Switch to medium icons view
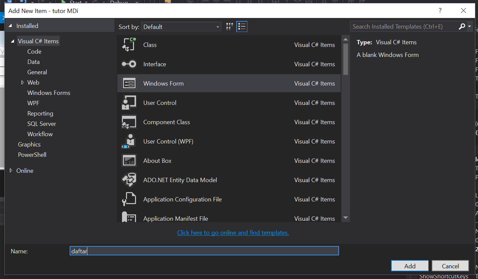478x279 pixels. point(229,27)
